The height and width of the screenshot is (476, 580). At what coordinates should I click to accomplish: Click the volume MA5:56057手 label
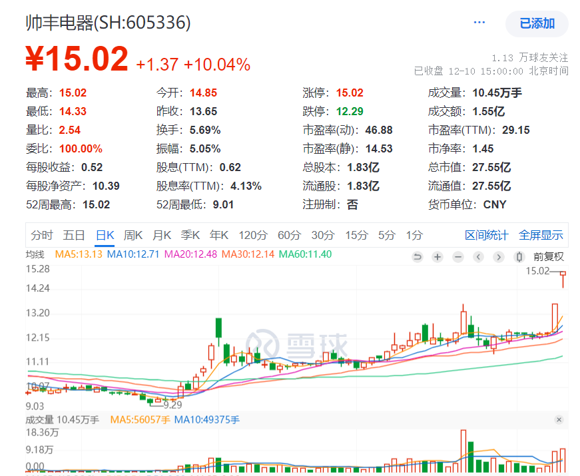tap(141, 420)
